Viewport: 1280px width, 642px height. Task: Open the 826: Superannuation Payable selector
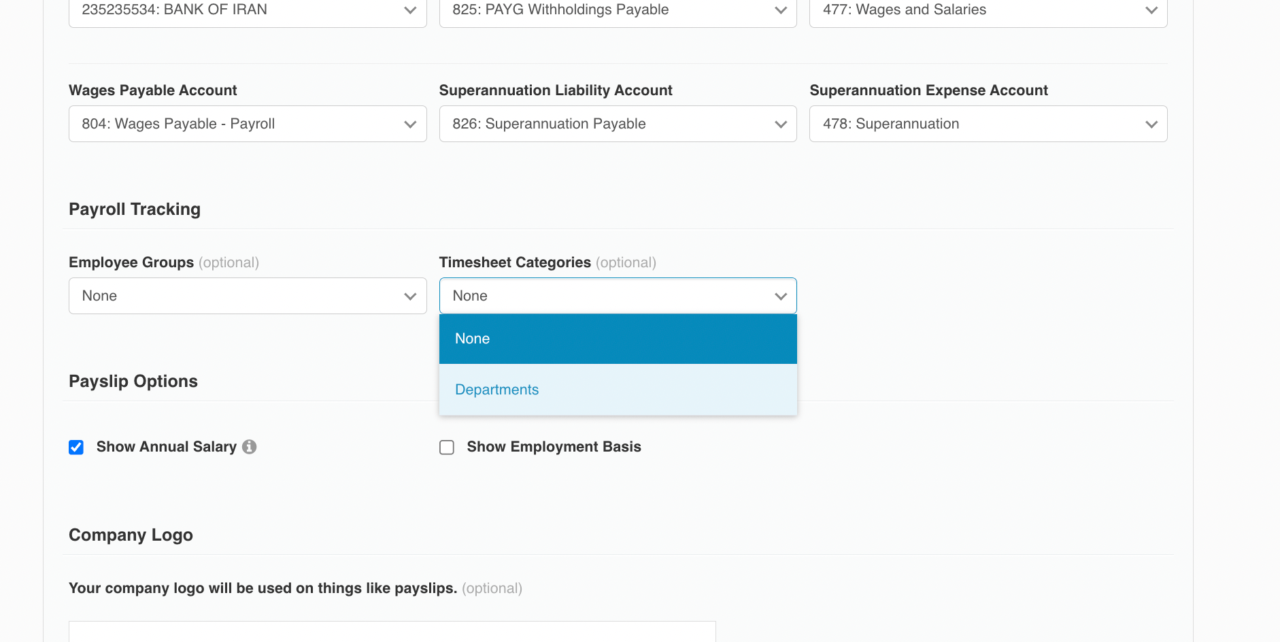coord(618,124)
